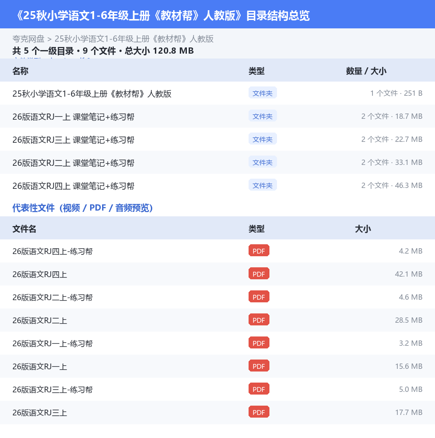The image size is (435, 438).
Task: Click the size value 4.6 MB
Action: (x=411, y=297)
